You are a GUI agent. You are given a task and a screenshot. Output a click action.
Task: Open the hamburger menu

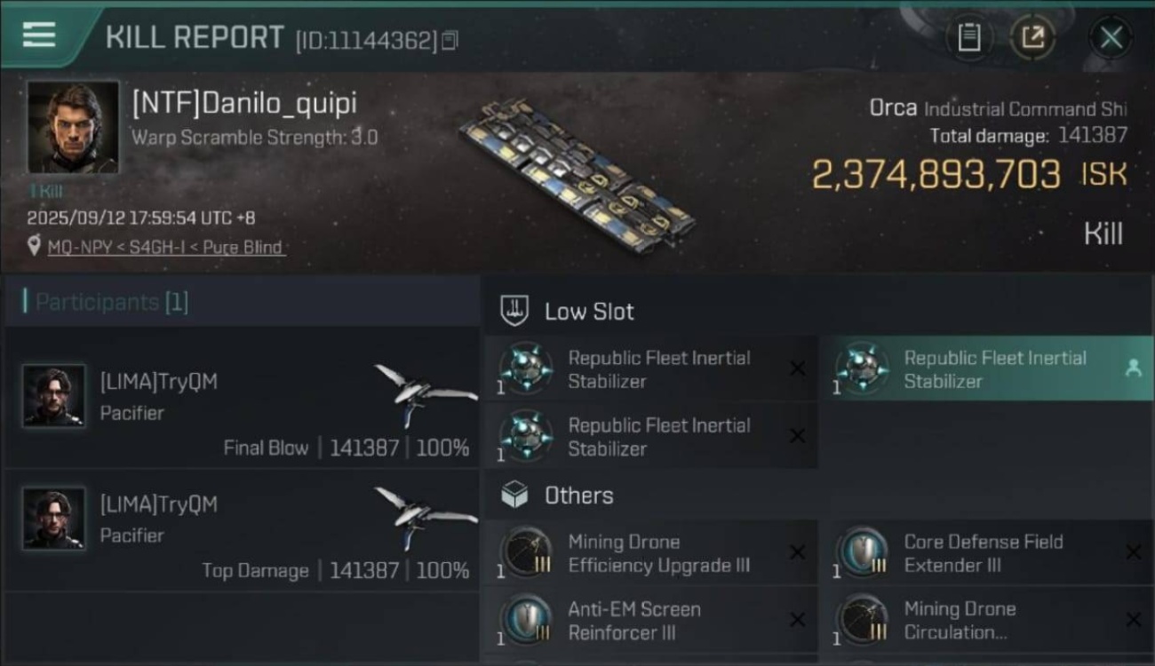click(x=39, y=35)
